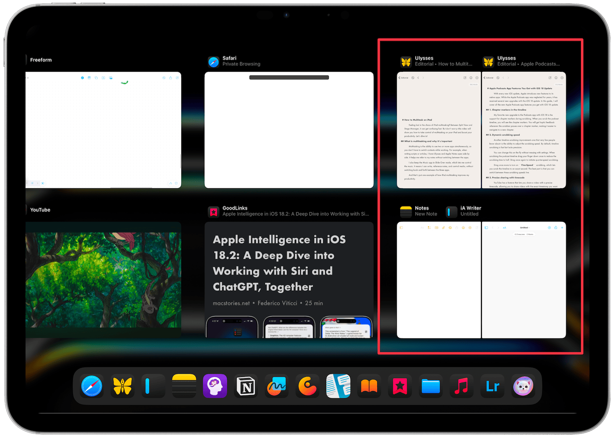Toggle the library sidebar in iA Writer

point(486,227)
